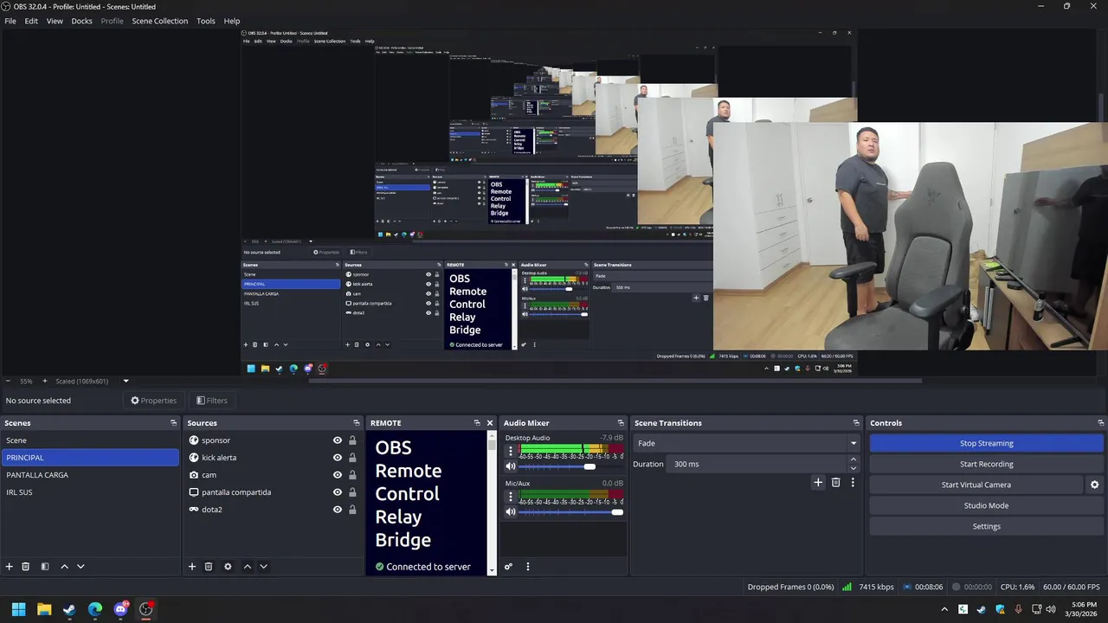Click Start Recording button
This screenshot has height=623, width=1108.
(986, 464)
